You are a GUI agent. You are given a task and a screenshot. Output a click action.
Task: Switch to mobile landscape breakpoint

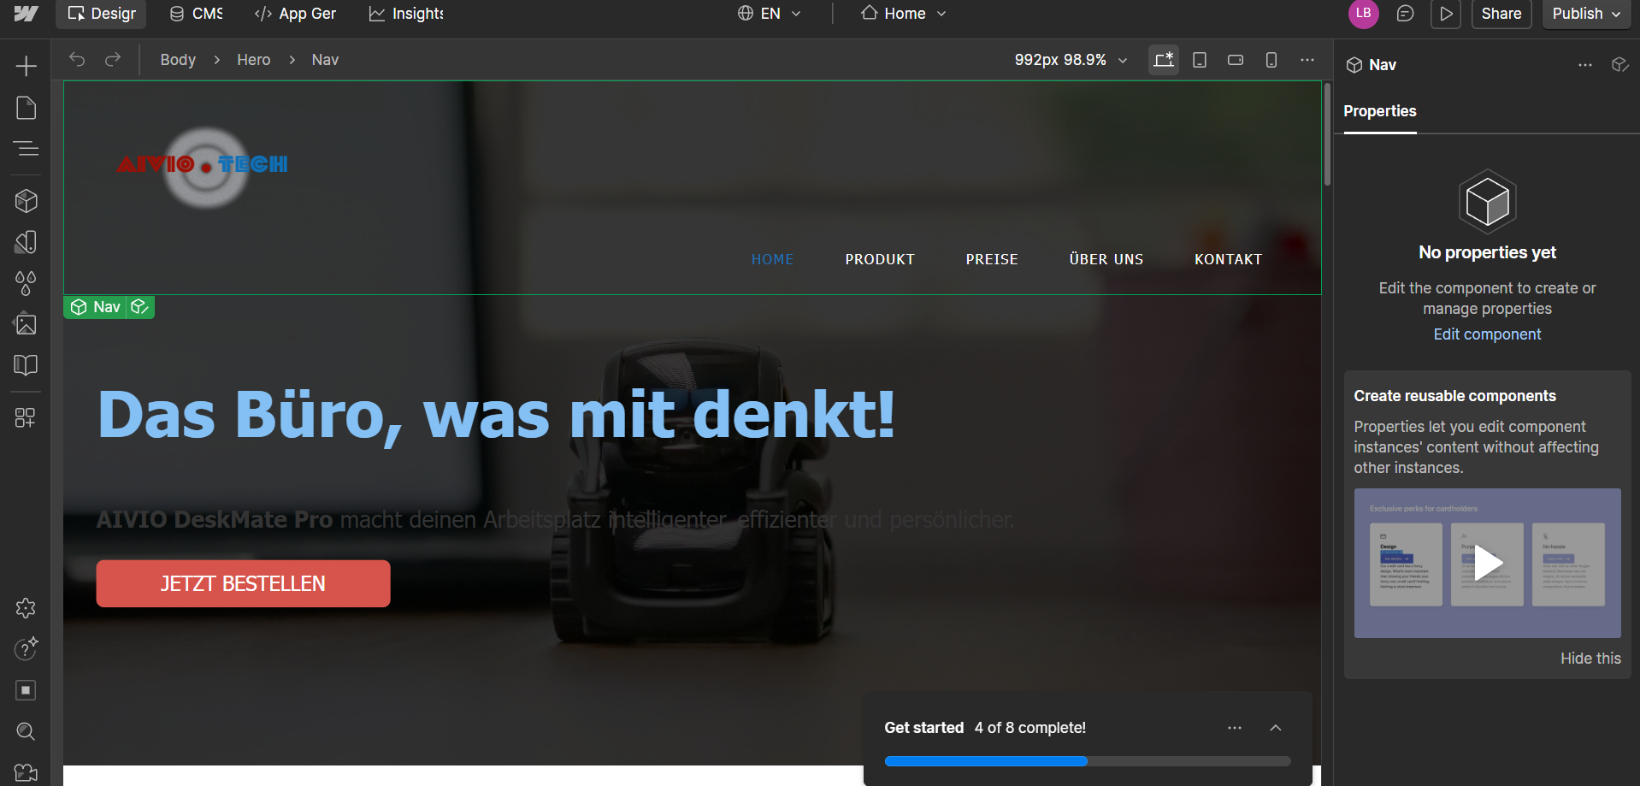click(x=1236, y=60)
